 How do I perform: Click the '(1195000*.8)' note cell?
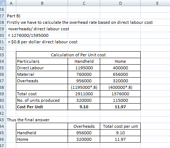84,87
